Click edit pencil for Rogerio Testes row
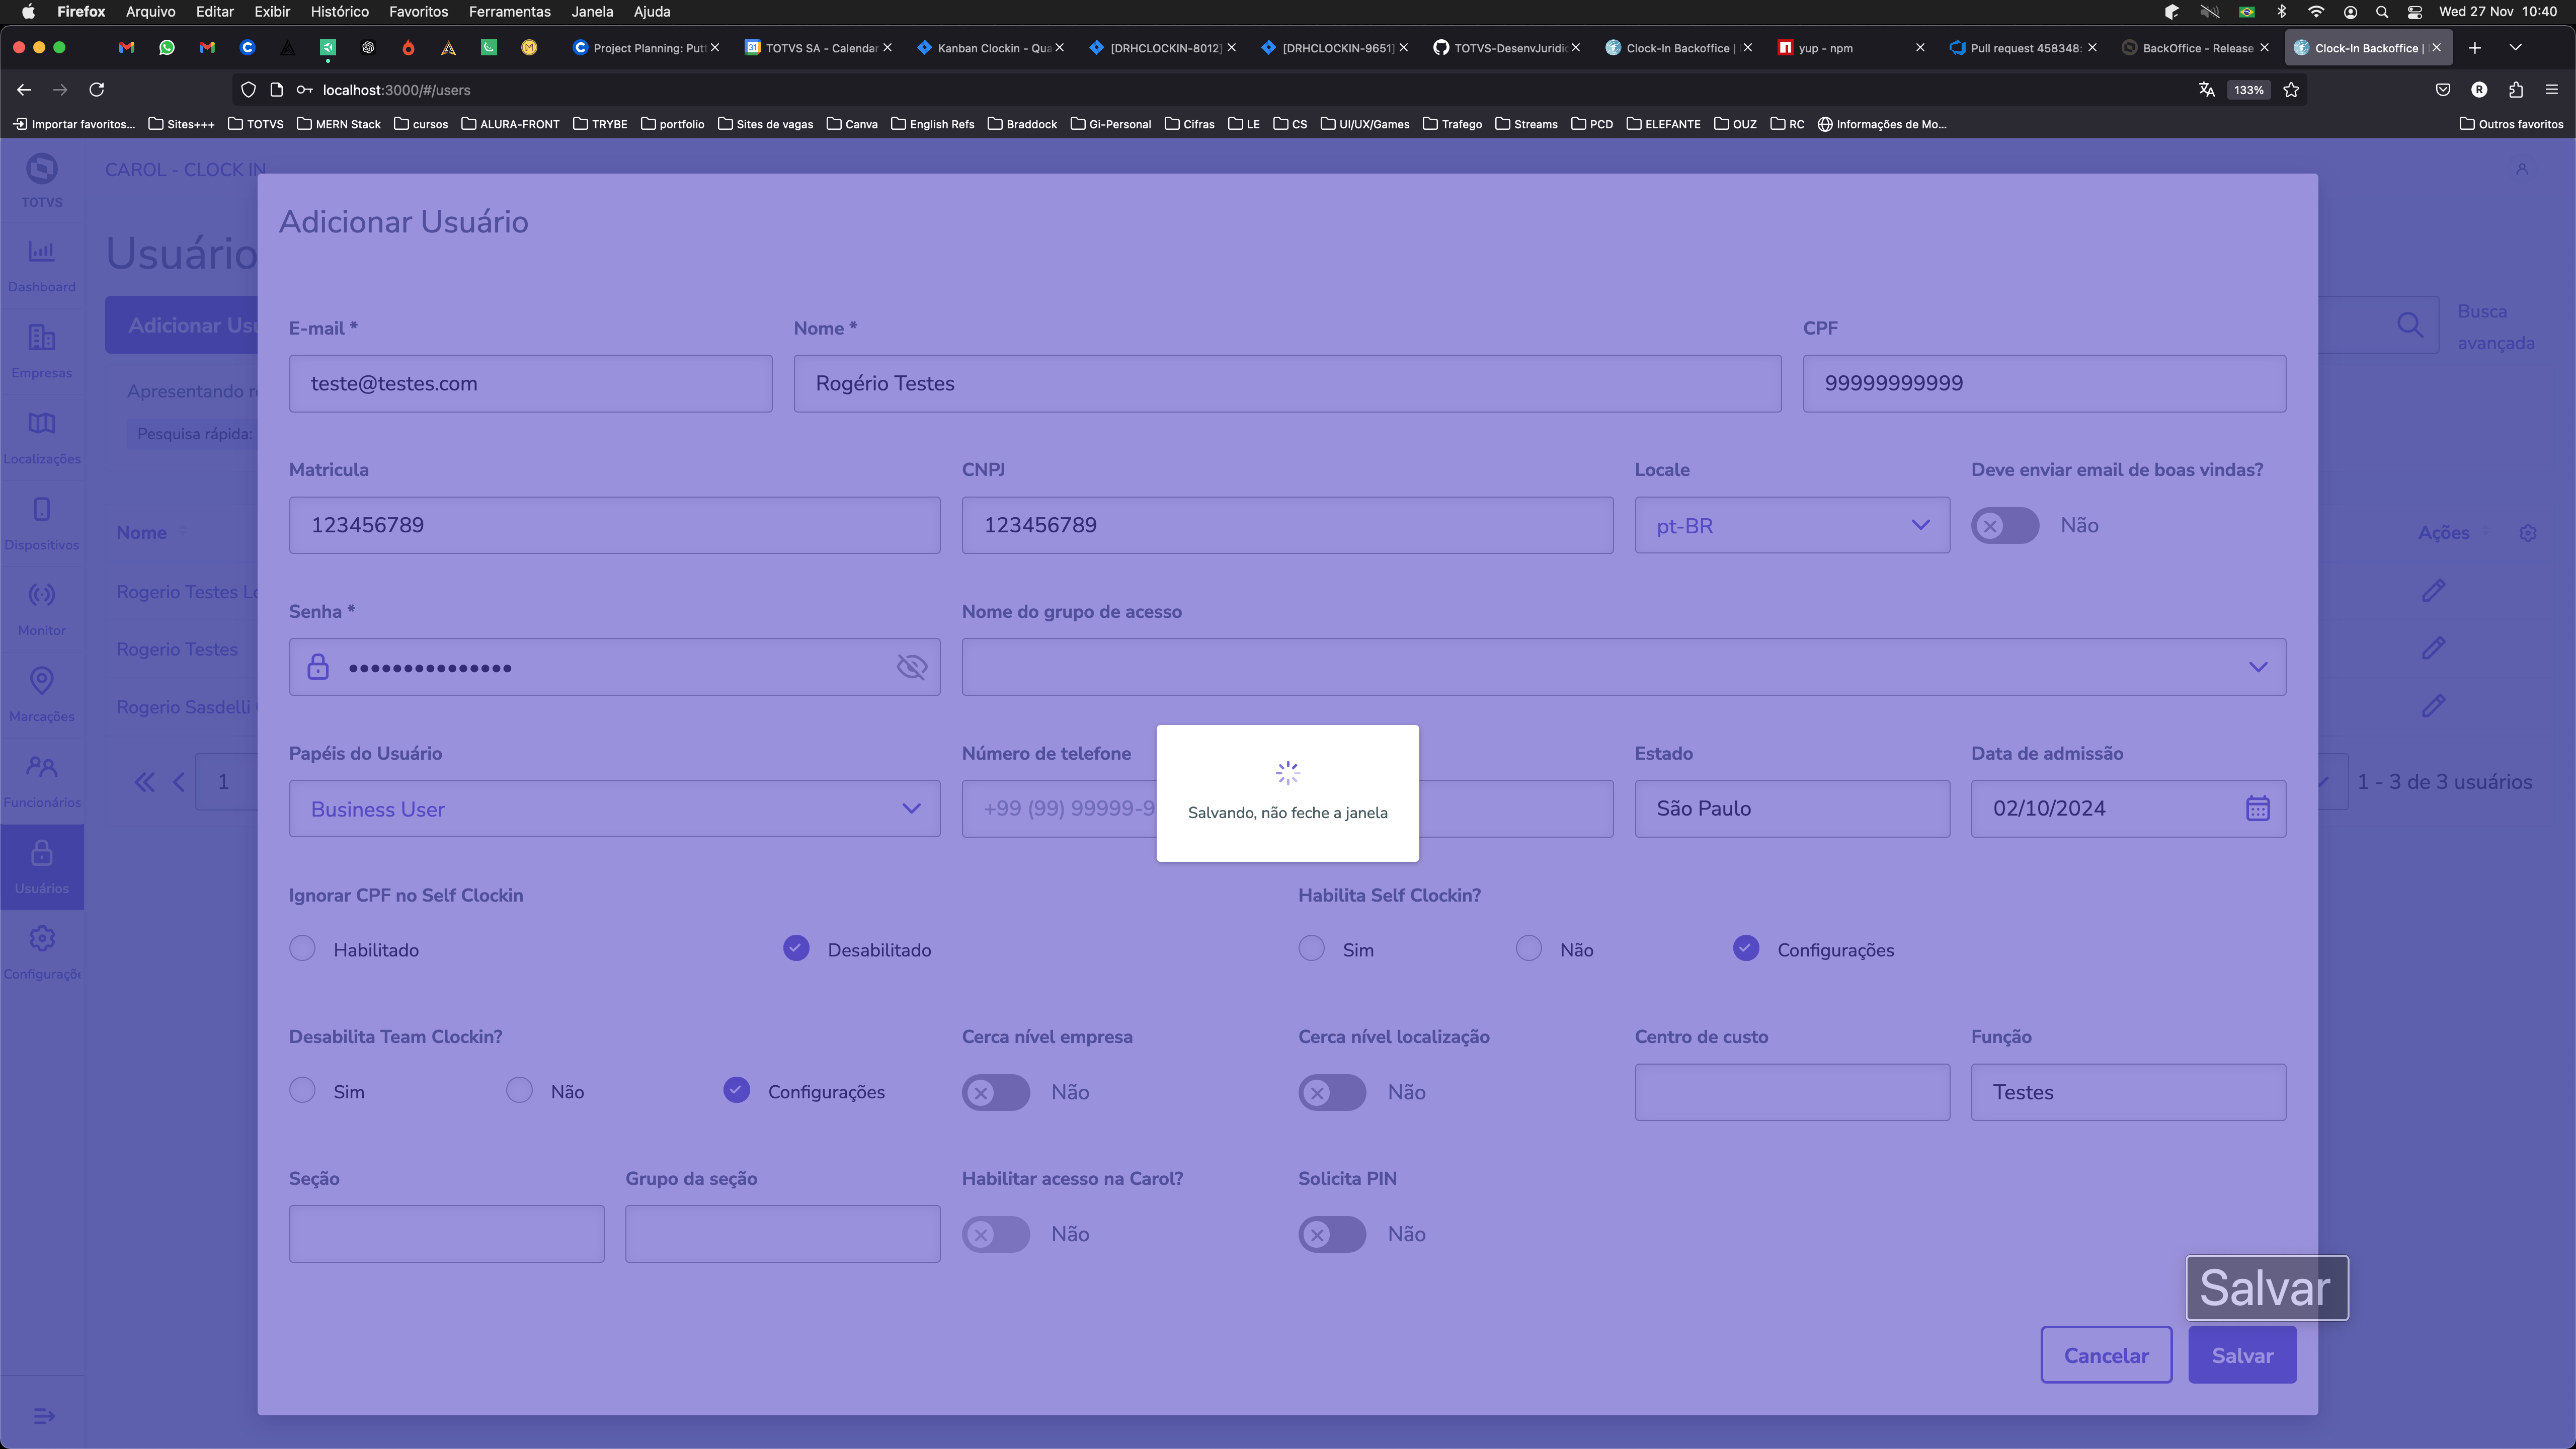 pos(2433,648)
